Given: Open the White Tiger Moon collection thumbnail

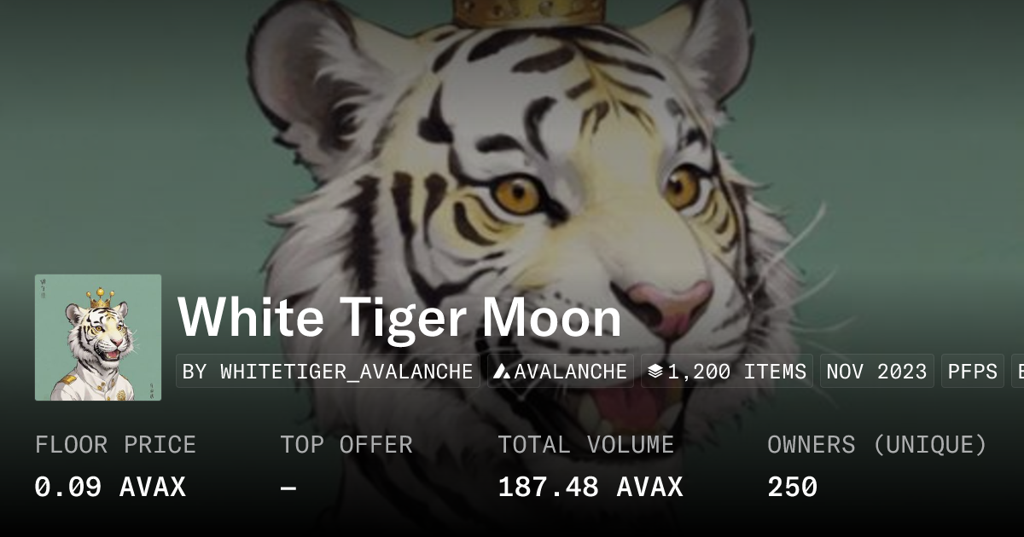Looking at the screenshot, I should point(98,338).
